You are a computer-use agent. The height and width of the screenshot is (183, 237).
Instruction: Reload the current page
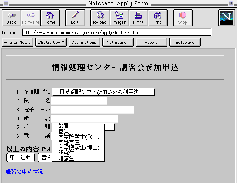pos(100,18)
